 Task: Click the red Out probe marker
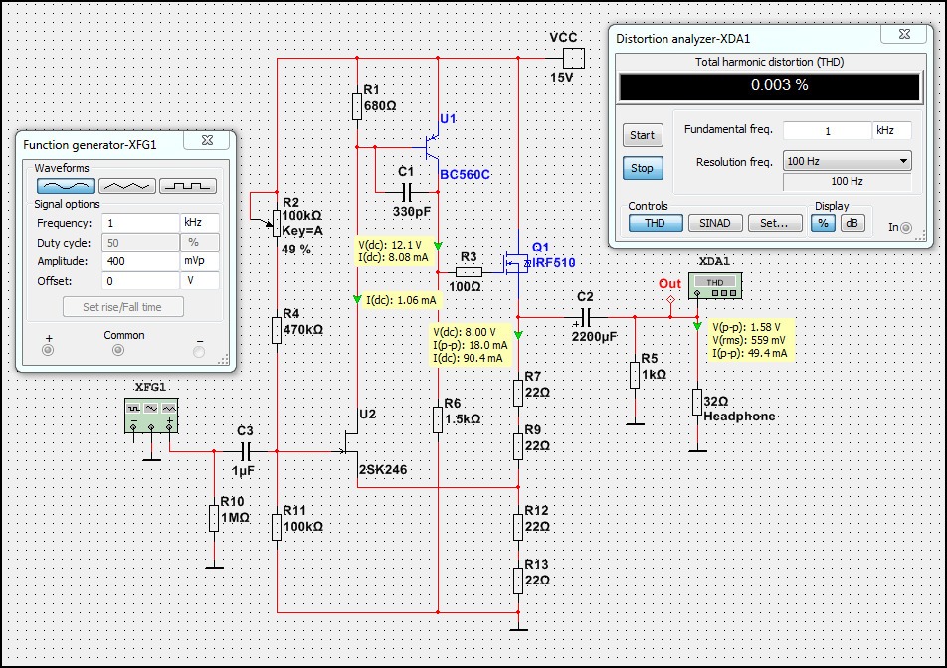670,299
